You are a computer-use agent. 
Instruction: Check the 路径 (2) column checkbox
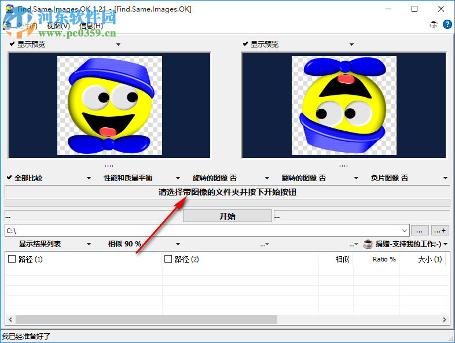pyautogui.click(x=168, y=259)
